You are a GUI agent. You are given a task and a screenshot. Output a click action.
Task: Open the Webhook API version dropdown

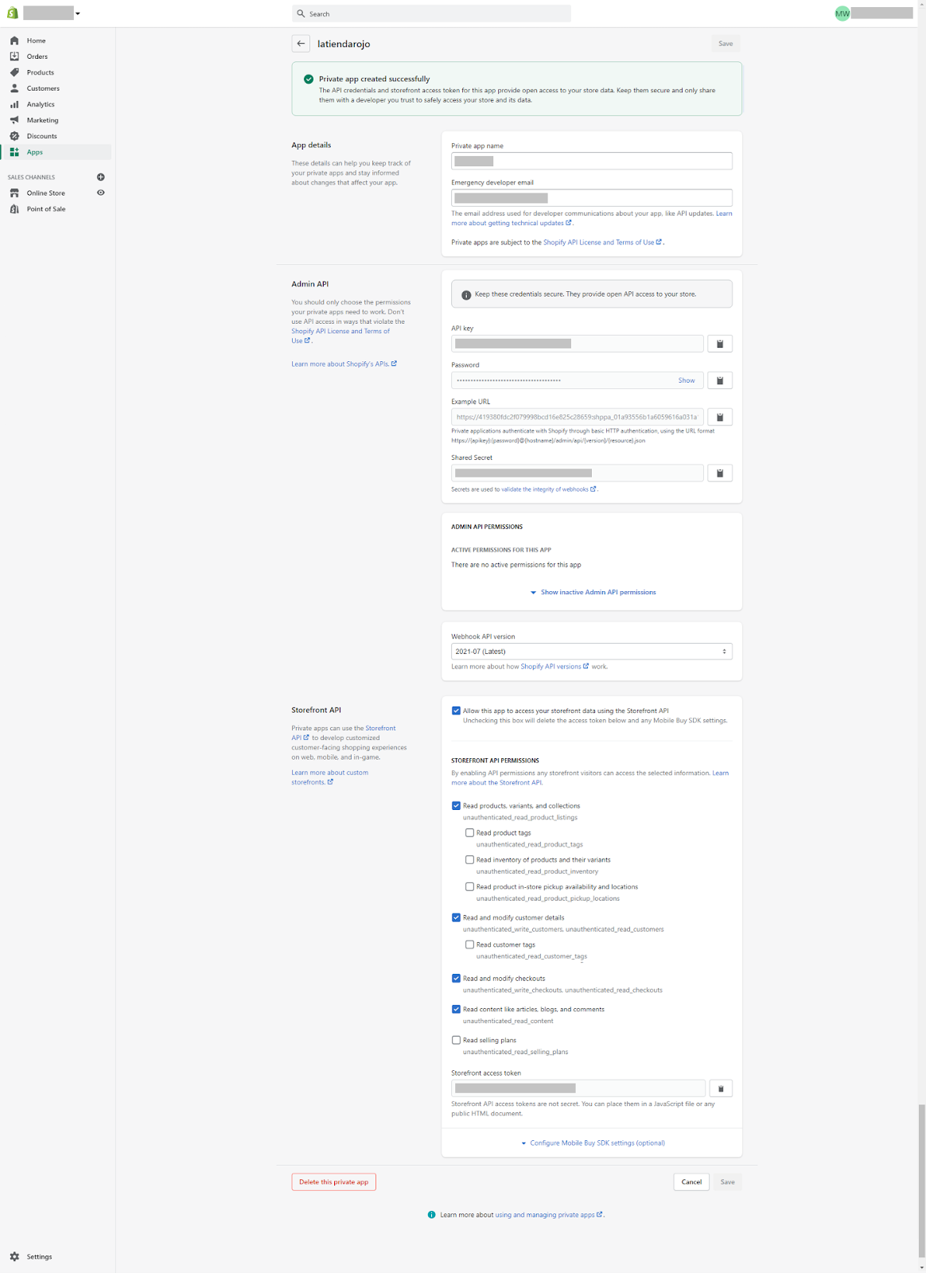(591, 652)
